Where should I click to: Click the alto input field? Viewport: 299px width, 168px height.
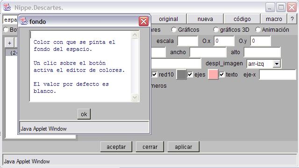pos(262,52)
